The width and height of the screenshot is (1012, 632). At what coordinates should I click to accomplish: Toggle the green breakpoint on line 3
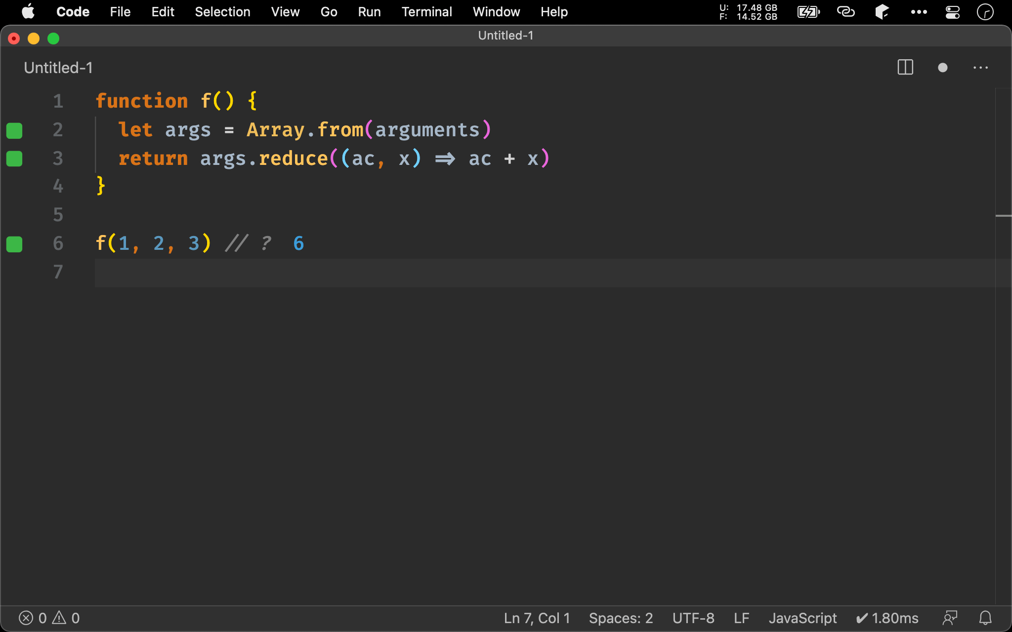tap(14, 158)
